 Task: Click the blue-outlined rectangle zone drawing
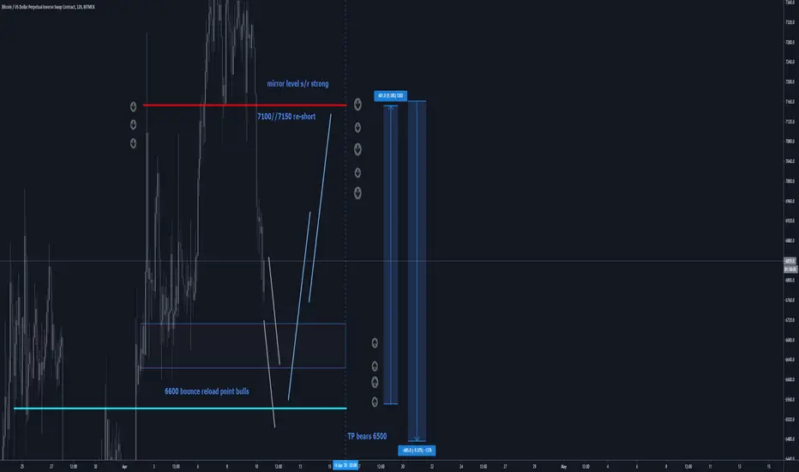[x=243, y=346]
